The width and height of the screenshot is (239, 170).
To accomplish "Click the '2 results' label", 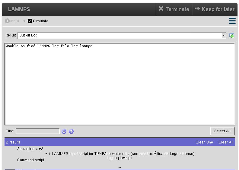I will [x=13, y=142].
